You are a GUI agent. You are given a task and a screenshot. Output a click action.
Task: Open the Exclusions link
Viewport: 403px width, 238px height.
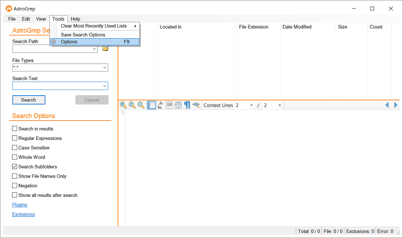[23, 214]
